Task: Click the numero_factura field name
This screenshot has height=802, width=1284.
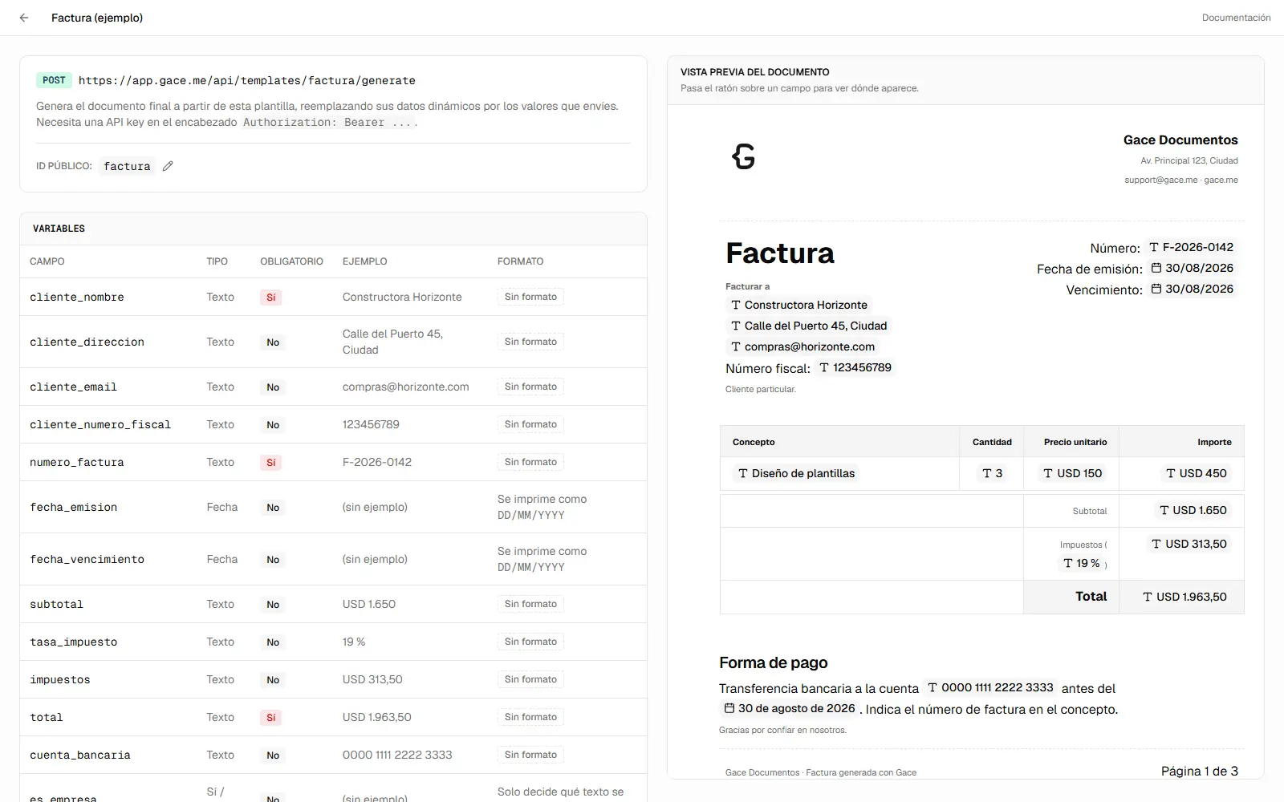Action: [x=77, y=462]
